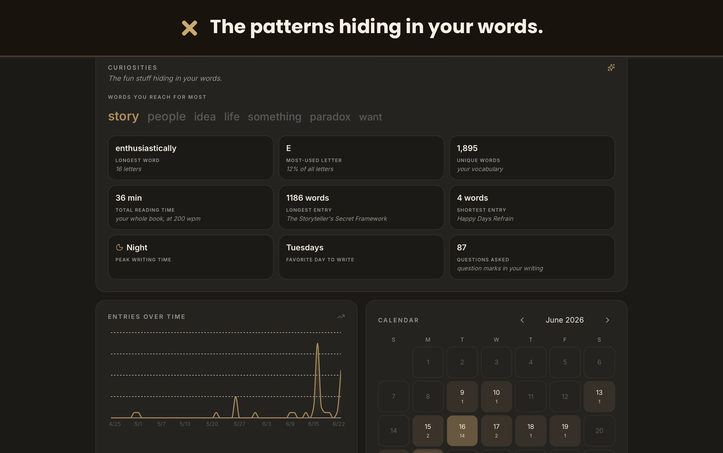
Task: Click the trend icon in Entries Over Time
Action: tap(341, 317)
